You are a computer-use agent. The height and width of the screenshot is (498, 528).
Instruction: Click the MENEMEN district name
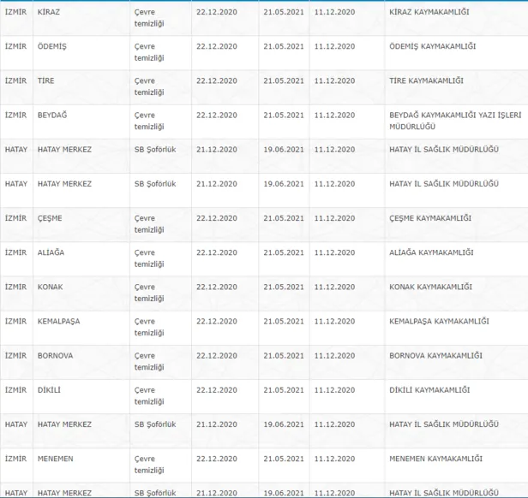pyautogui.click(x=56, y=459)
